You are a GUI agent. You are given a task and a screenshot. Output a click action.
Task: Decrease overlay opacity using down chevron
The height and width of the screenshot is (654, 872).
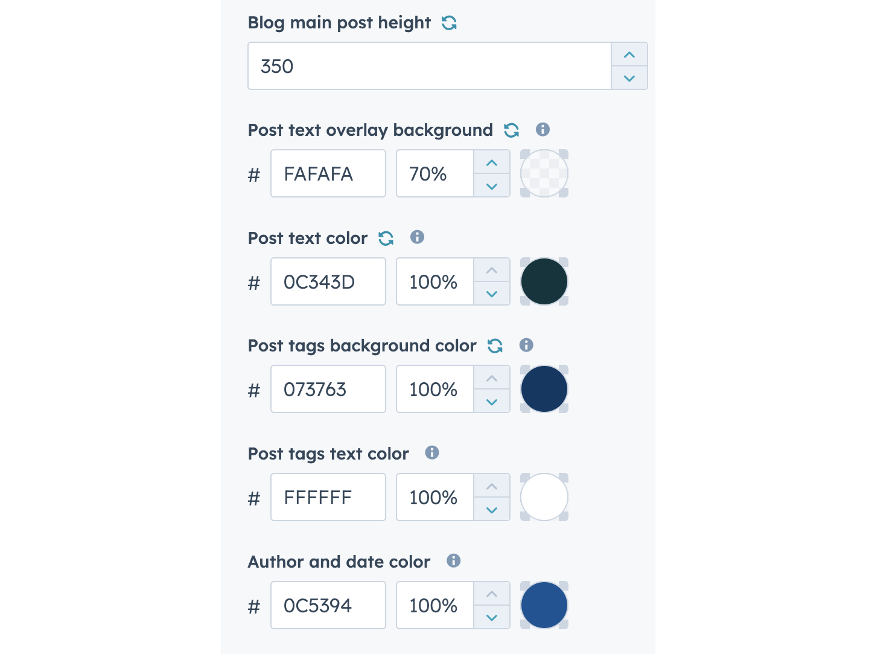pyautogui.click(x=491, y=186)
